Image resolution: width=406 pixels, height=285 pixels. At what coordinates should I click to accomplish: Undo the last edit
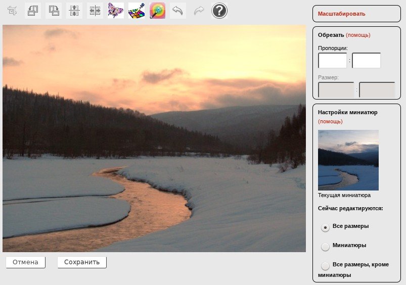pyautogui.click(x=177, y=11)
